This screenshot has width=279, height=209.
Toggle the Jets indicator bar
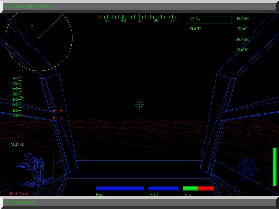[x=198, y=188]
